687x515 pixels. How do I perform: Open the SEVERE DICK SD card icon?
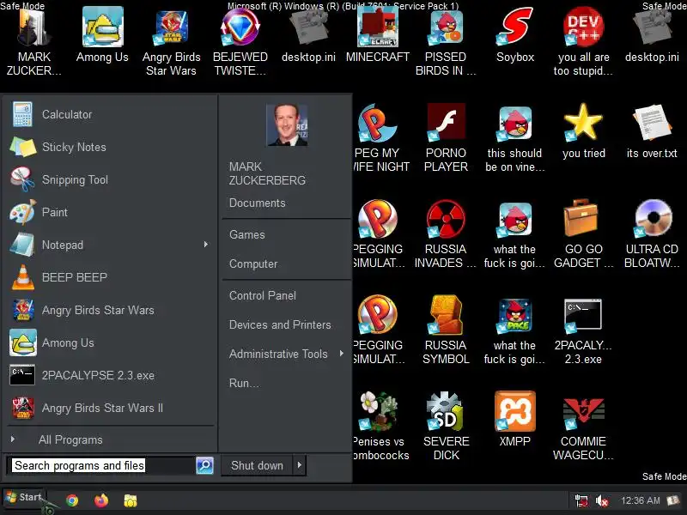pos(446,426)
